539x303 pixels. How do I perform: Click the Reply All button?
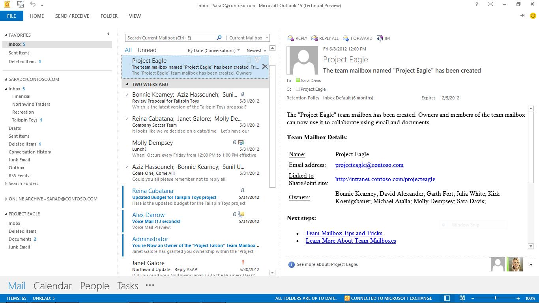point(325,38)
